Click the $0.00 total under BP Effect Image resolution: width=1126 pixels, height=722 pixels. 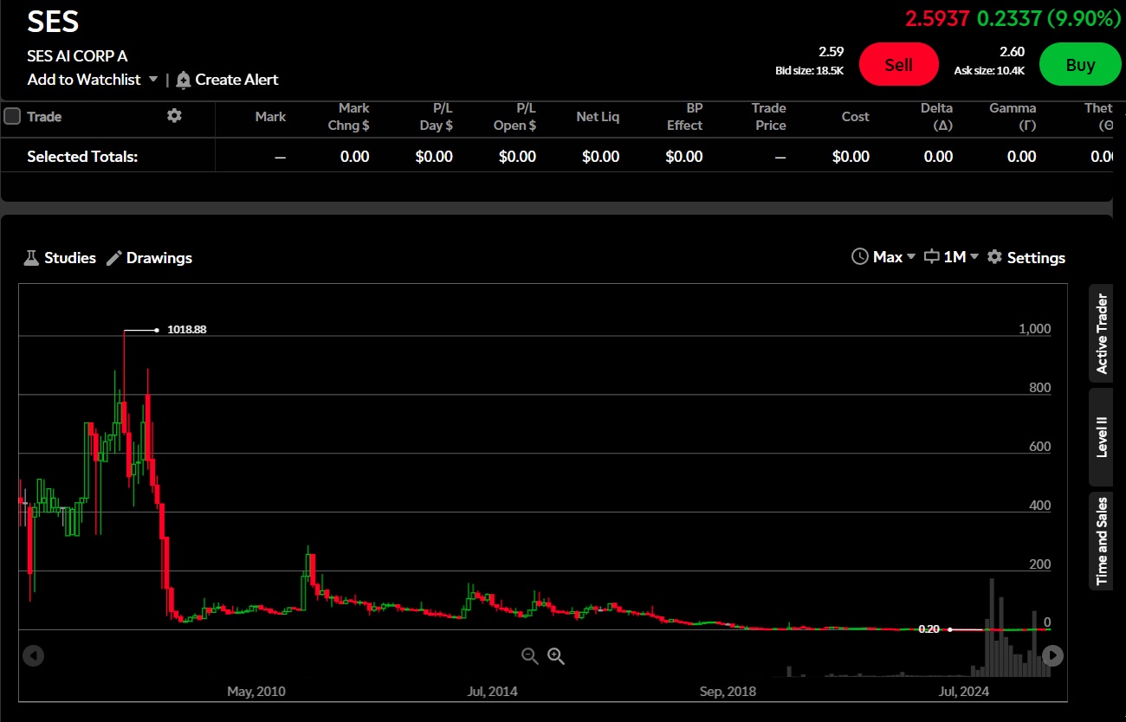click(x=684, y=157)
